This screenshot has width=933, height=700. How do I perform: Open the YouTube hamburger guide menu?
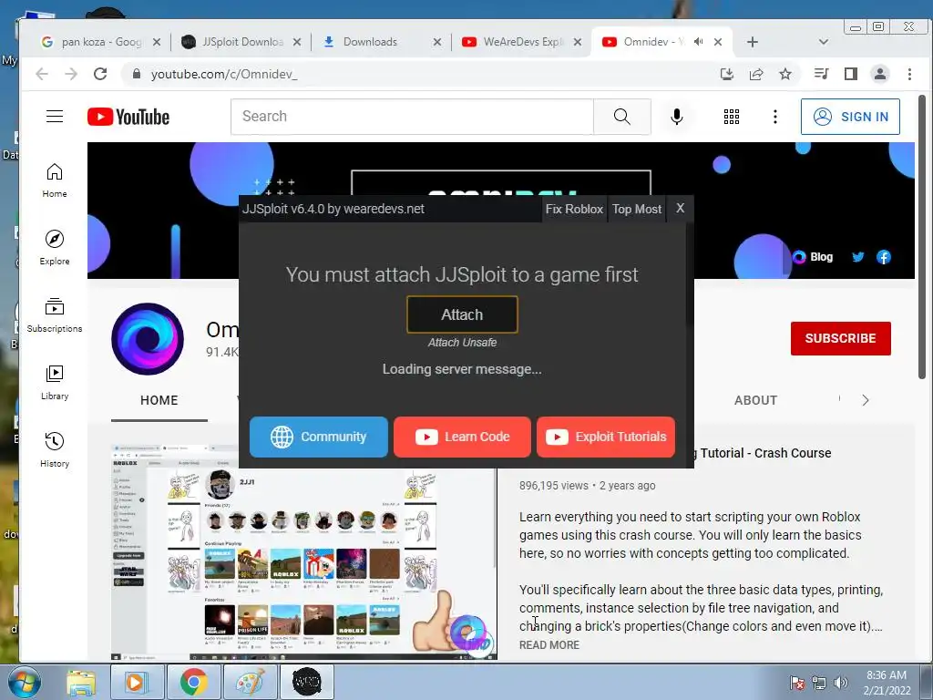pos(54,116)
